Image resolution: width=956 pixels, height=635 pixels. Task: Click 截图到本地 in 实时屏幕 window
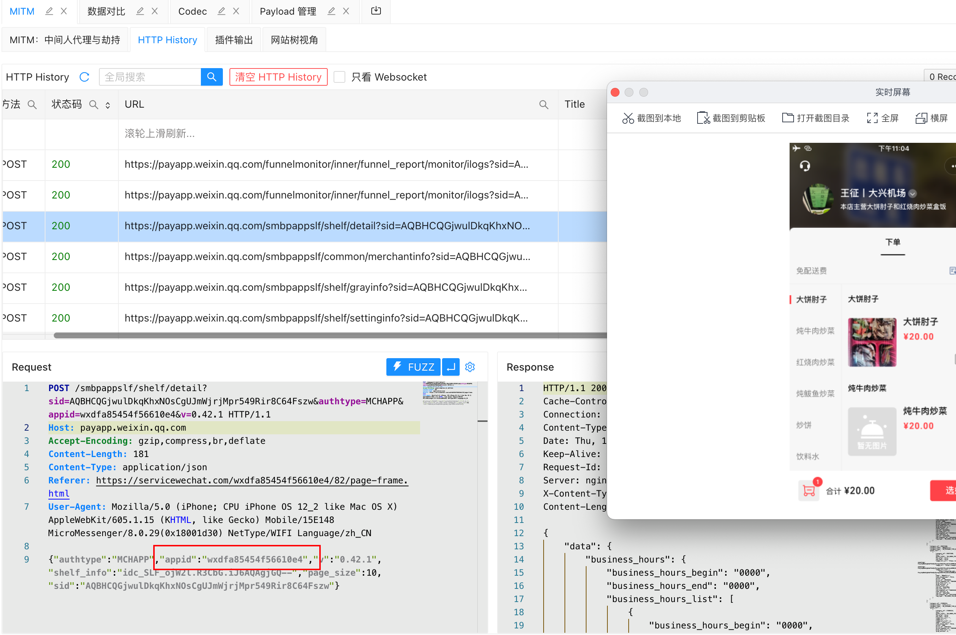pos(652,118)
